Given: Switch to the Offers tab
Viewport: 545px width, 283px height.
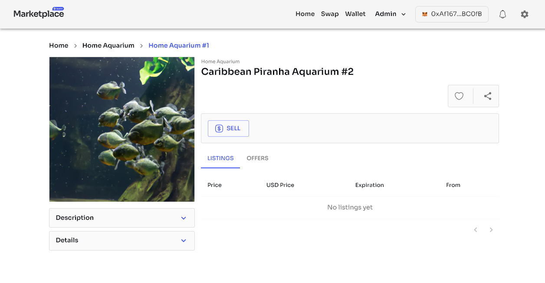Looking at the screenshot, I should (x=257, y=158).
